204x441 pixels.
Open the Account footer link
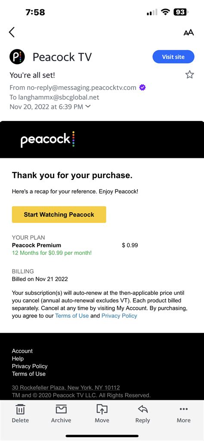(22, 351)
